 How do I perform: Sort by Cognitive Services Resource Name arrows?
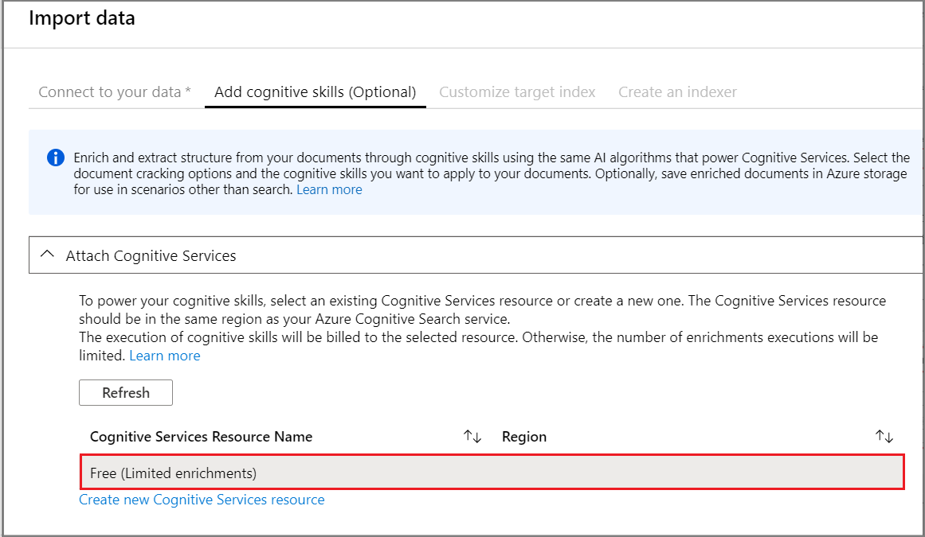click(x=472, y=437)
